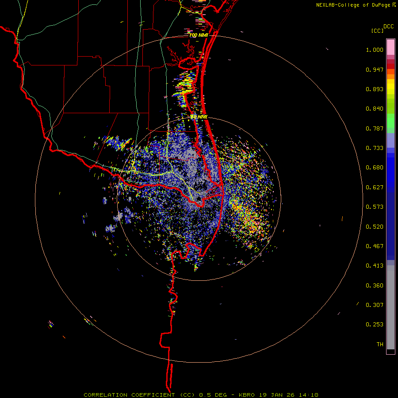This screenshot has width=398, height=398.
Task: Click the 0.413 scale value
Action: (x=375, y=266)
